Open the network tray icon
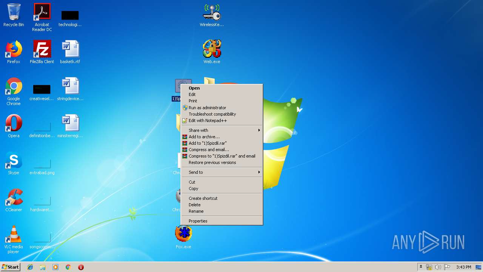Image resolution: width=483 pixels, height=272 pixels. coord(429,267)
